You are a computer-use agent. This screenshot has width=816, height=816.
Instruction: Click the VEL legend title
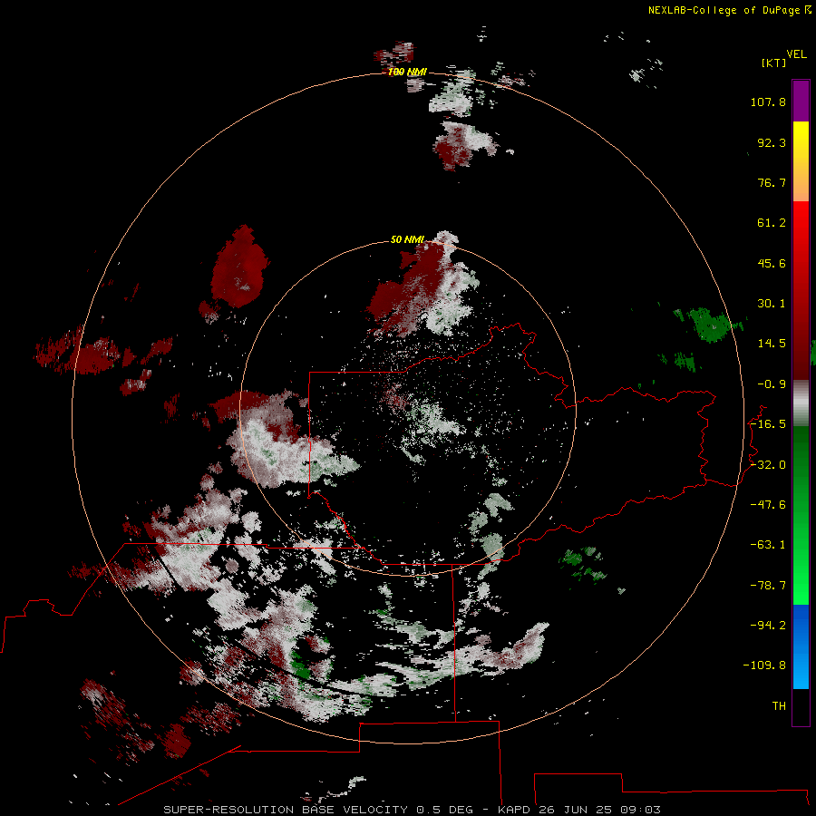[x=796, y=54]
